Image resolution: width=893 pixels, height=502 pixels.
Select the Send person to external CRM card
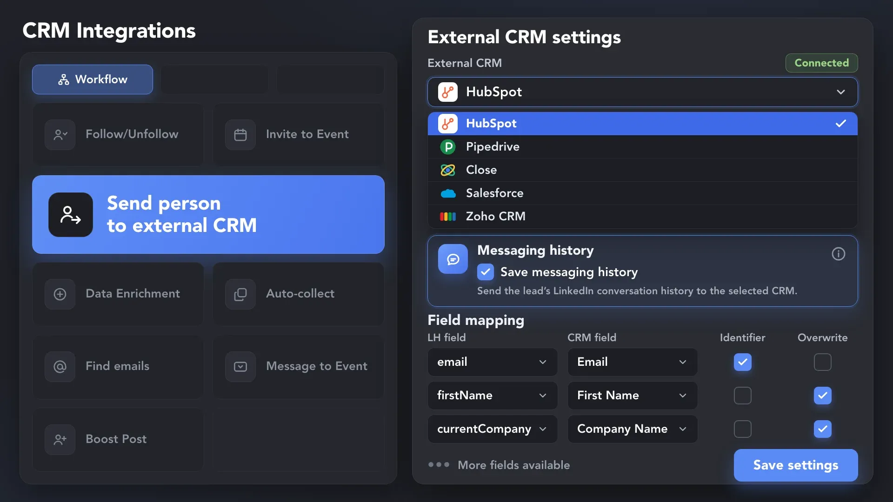[208, 214]
